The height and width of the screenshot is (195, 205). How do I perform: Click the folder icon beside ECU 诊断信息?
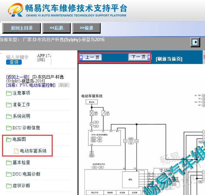pyautogui.click(x=9, y=128)
